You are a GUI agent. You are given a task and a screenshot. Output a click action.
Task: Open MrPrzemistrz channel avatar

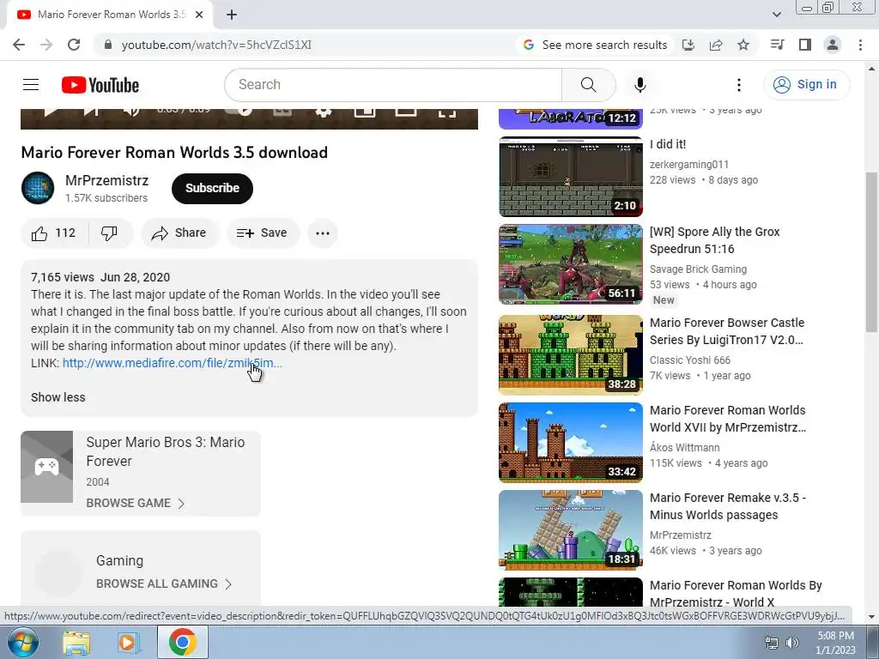[38, 188]
